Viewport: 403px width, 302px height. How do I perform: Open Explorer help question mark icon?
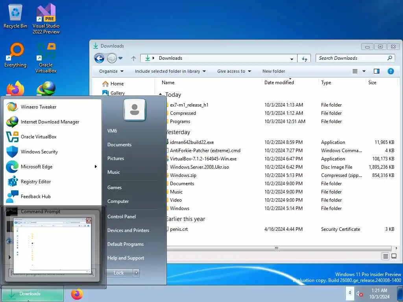(391, 71)
